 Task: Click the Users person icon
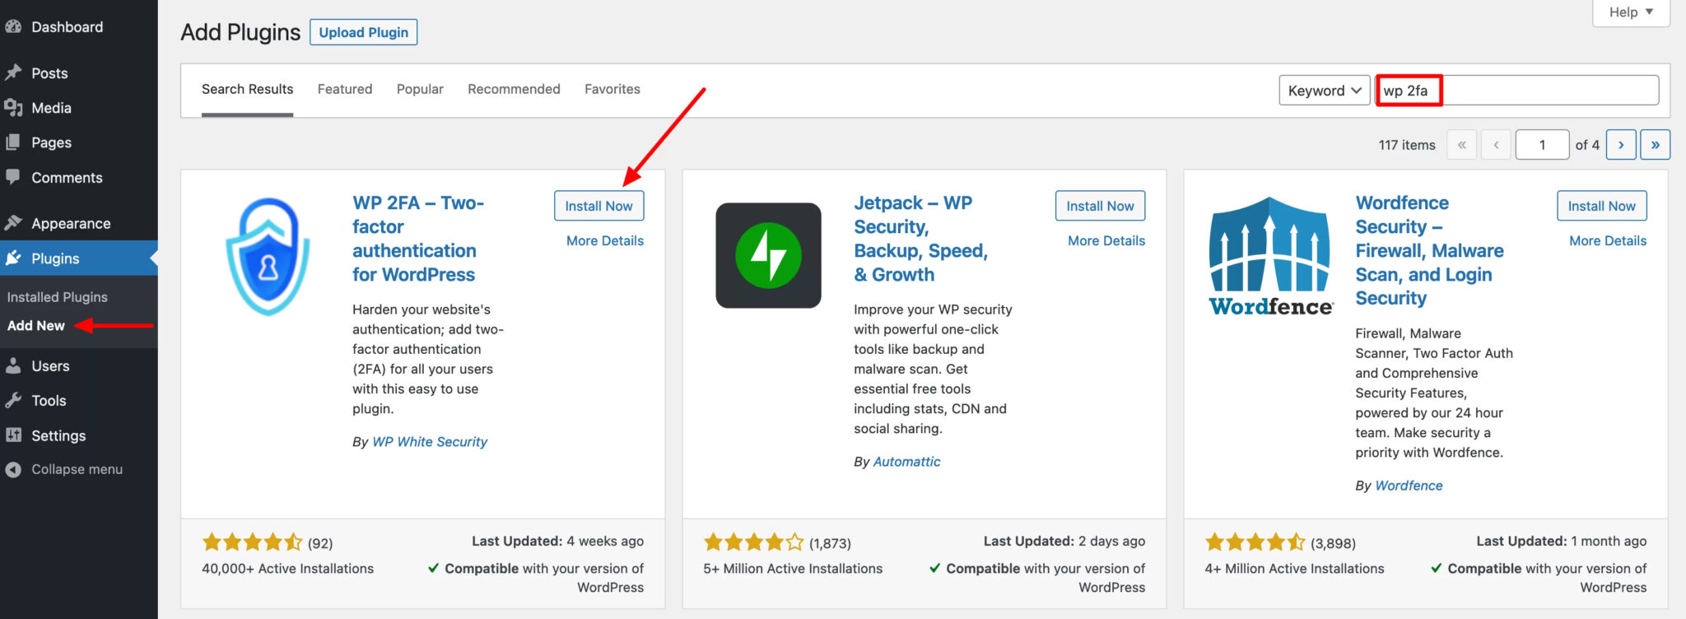12,365
